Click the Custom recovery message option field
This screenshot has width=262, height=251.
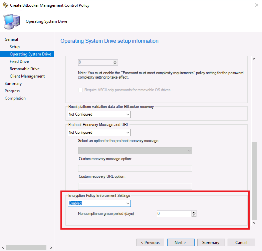tap(135, 168)
